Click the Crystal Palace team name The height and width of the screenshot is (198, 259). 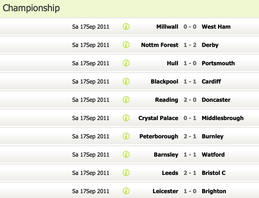pos(158,118)
